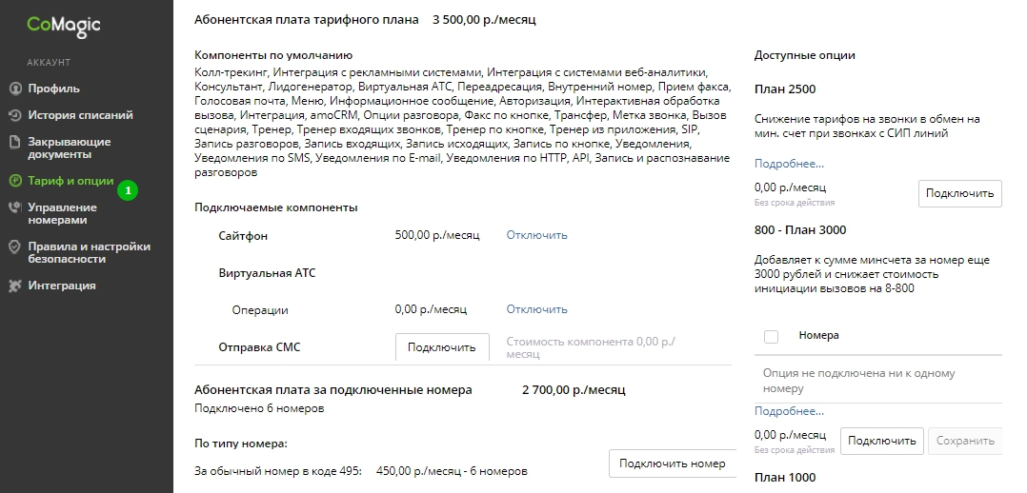Toggle the Номера checkbox
Viewport: 1027px width, 493px height.
point(772,337)
